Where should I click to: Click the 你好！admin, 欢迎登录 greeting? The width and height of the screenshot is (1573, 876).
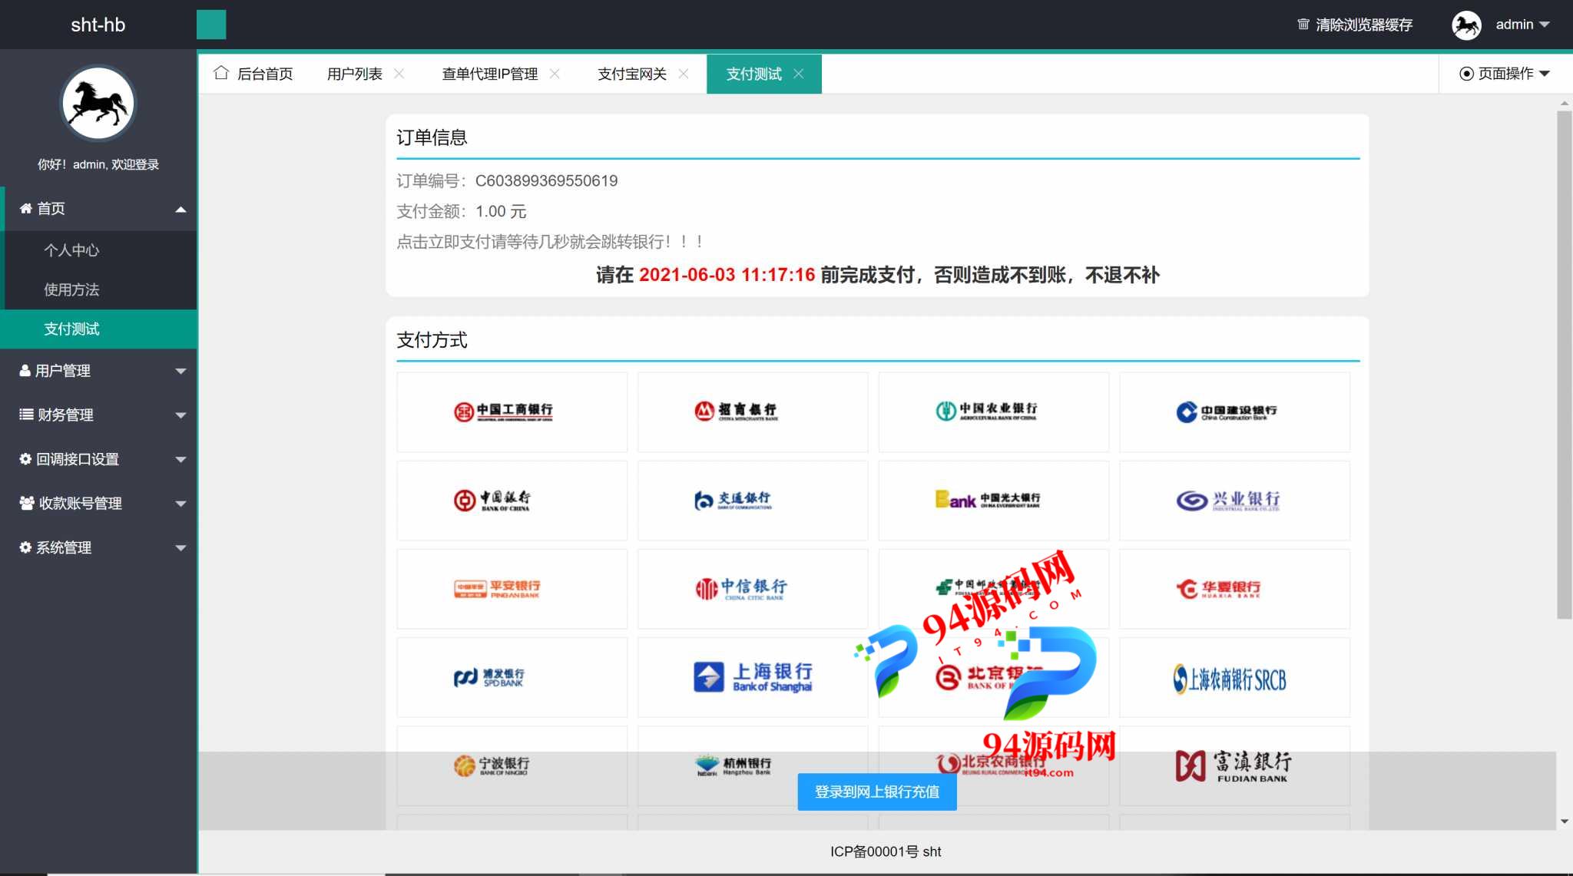[x=98, y=164]
